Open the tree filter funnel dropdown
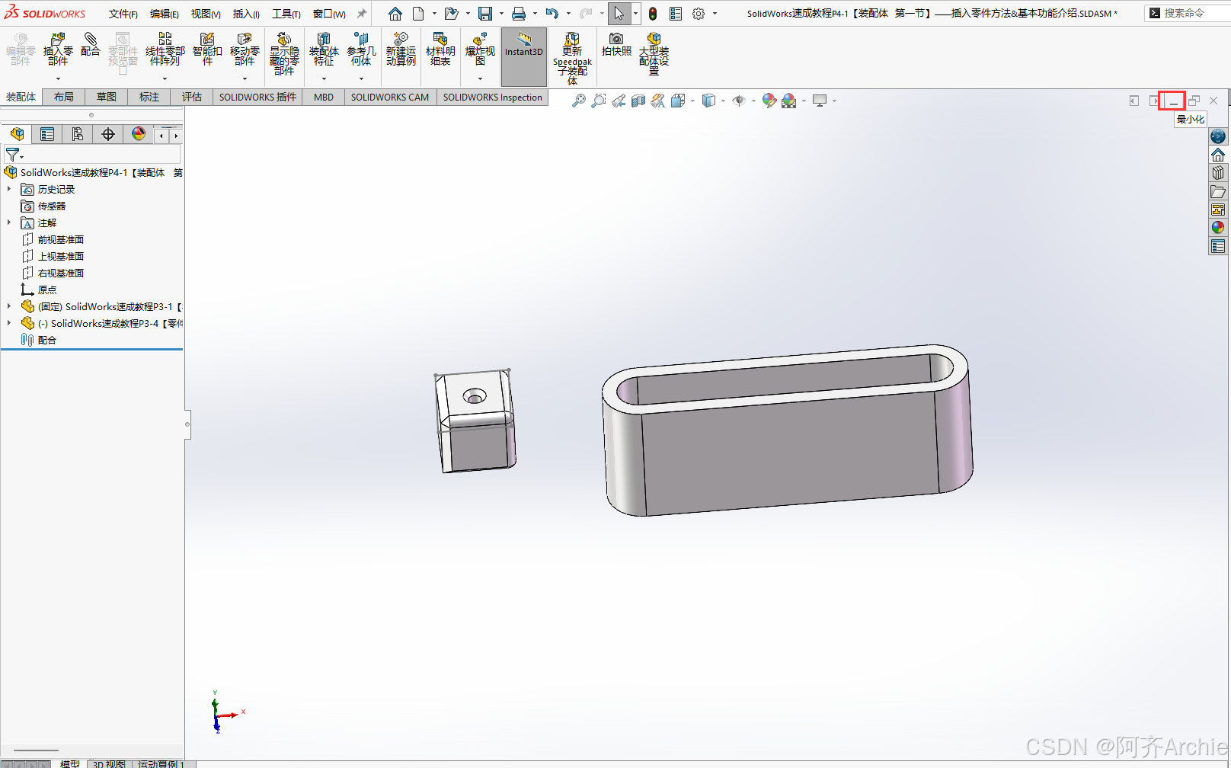This screenshot has width=1231, height=768. click(14, 155)
